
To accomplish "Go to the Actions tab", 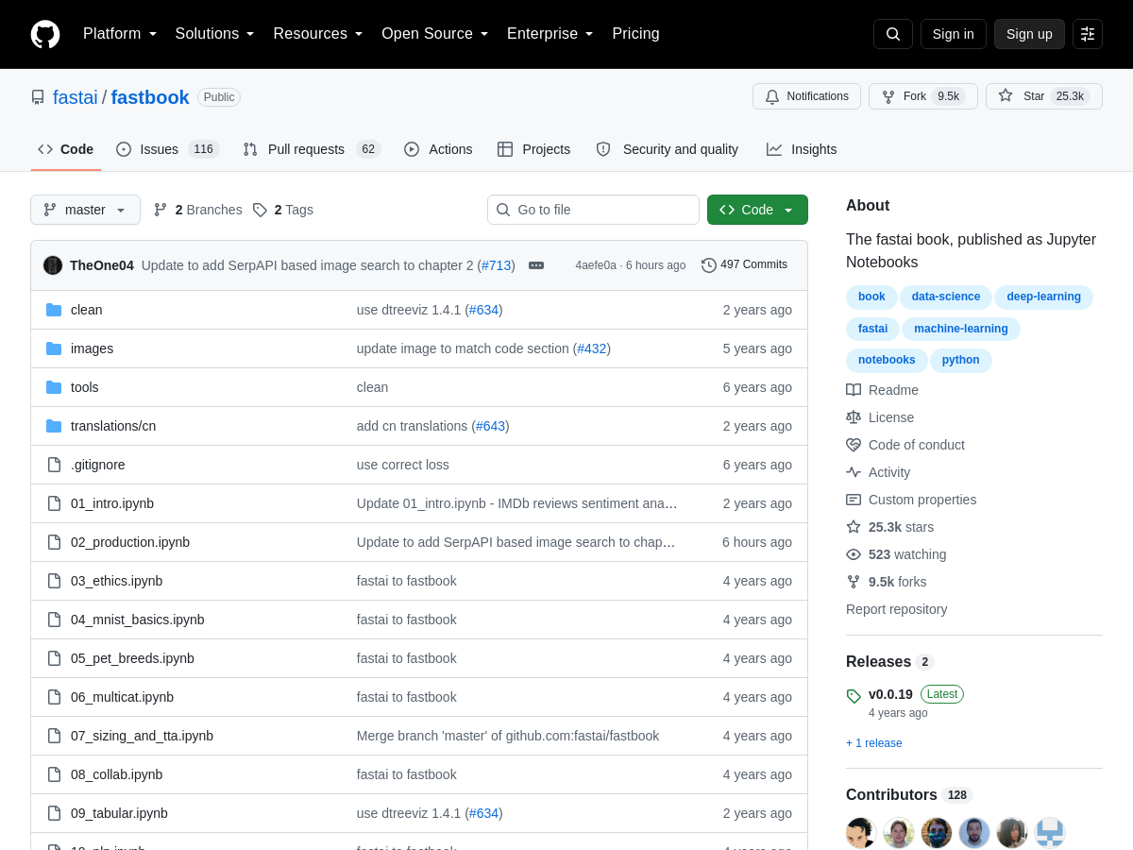I will coord(438,149).
